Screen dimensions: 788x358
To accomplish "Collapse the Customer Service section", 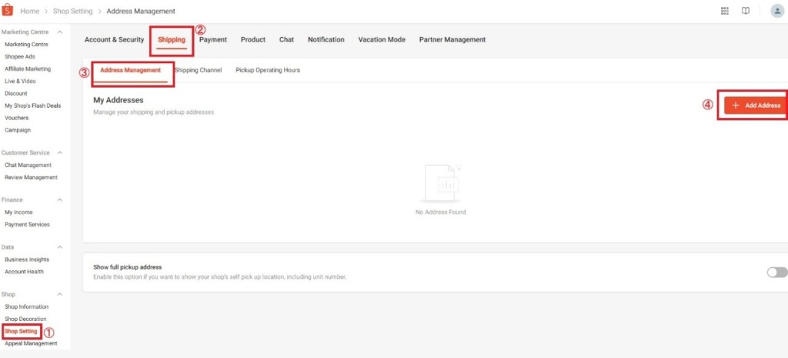I will [x=59, y=152].
